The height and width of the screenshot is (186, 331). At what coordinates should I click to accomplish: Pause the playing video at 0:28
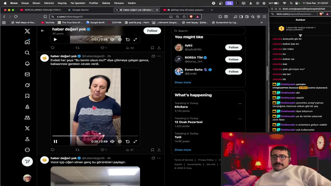(55, 141)
